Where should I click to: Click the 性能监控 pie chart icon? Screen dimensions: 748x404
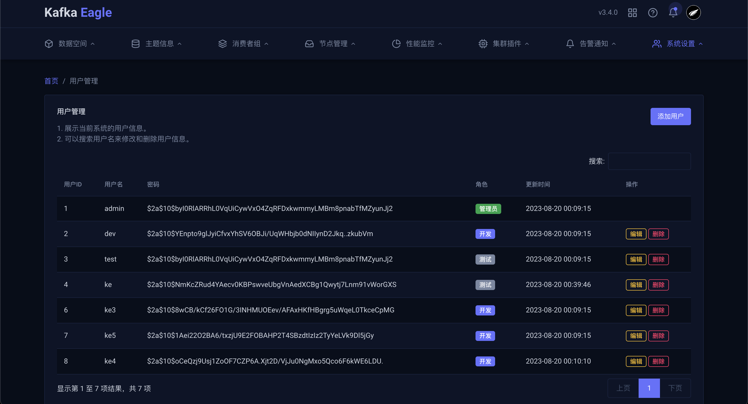396,44
